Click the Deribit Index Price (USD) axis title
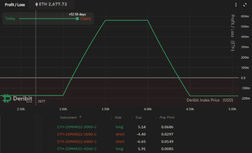 (210, 100)
